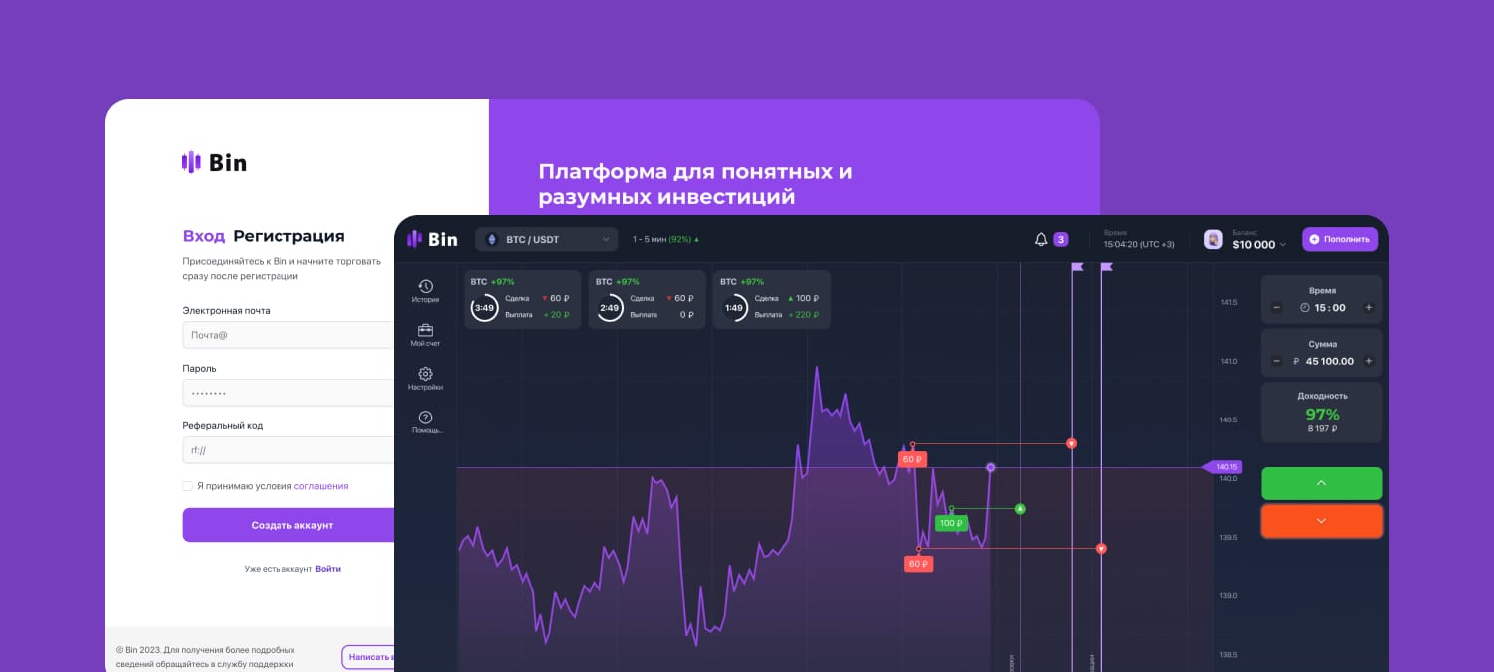Open the История (History) sidebar icon
The image size is (1494, 672).
click(426, 286)
